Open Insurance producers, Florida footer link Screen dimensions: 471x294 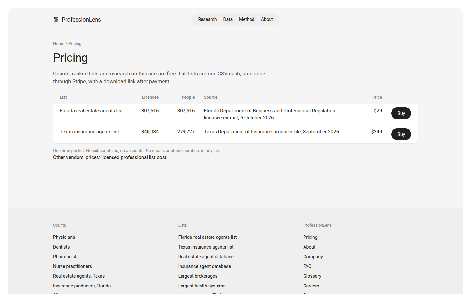(x=82, y=286)
